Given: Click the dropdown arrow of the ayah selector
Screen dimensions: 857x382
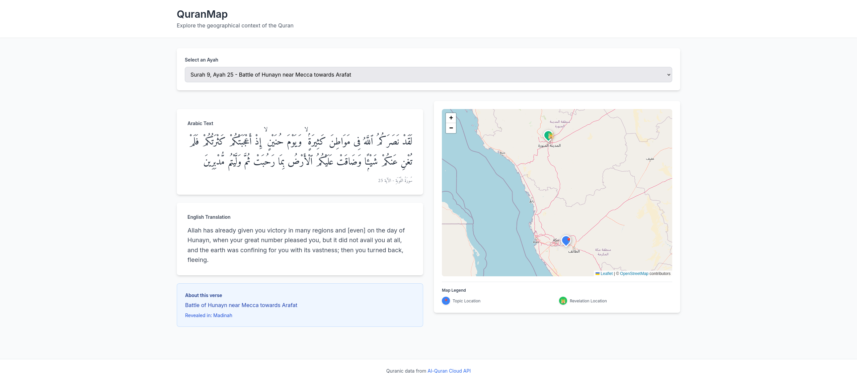Looking at the screenshot, I should 669,75.
